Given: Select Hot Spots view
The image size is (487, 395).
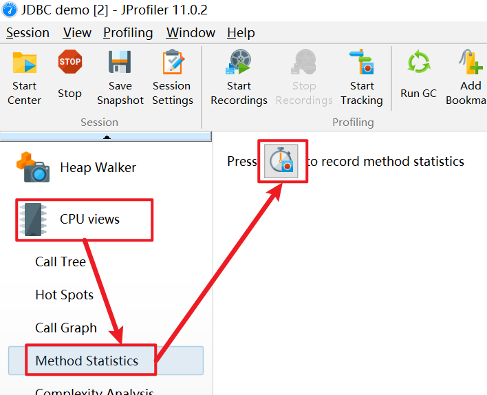Looking at the screenshot, I should click(64, 295).
